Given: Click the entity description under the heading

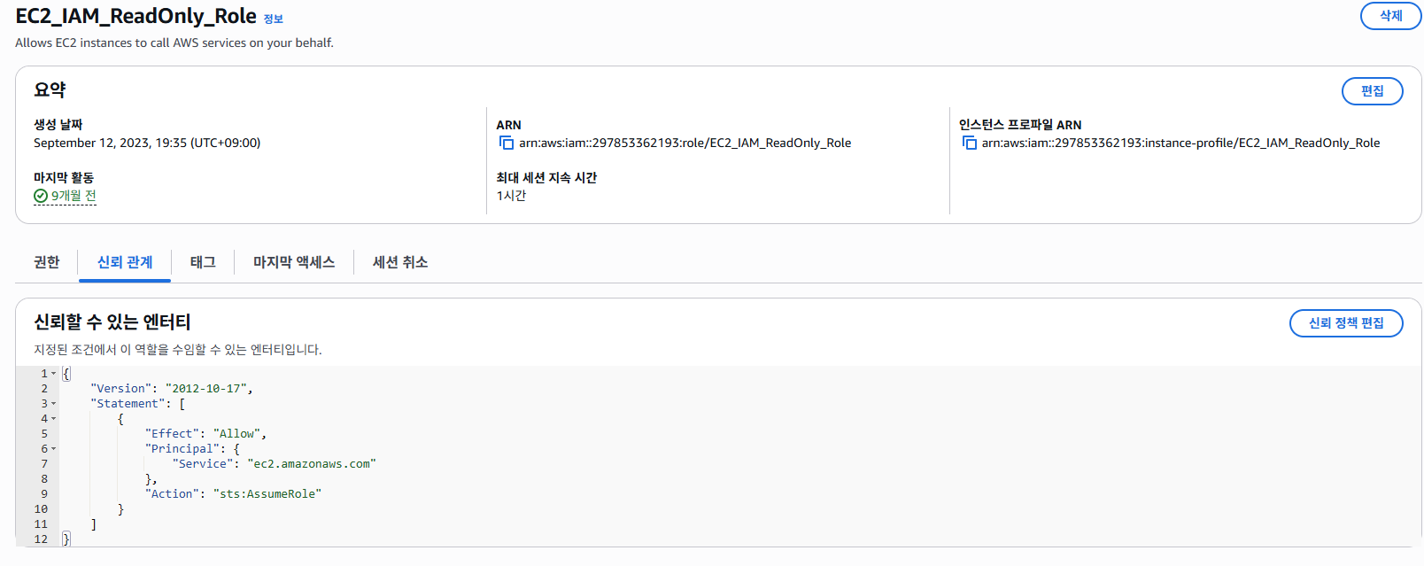Looking at the screenshot, I should 178,350.
